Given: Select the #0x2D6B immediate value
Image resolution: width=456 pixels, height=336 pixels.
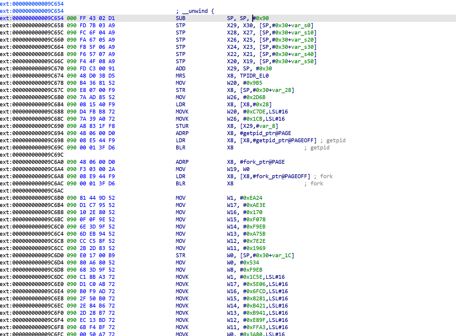Looking at the screenshot, I should pos(254,97).
